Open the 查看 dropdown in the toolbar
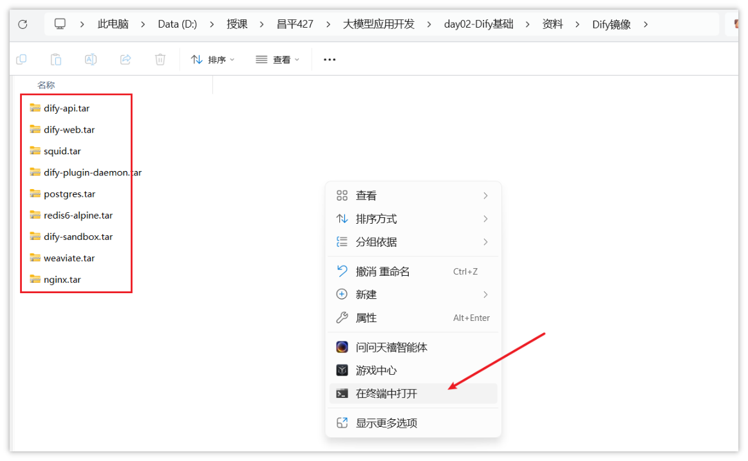 click(277, 60)
